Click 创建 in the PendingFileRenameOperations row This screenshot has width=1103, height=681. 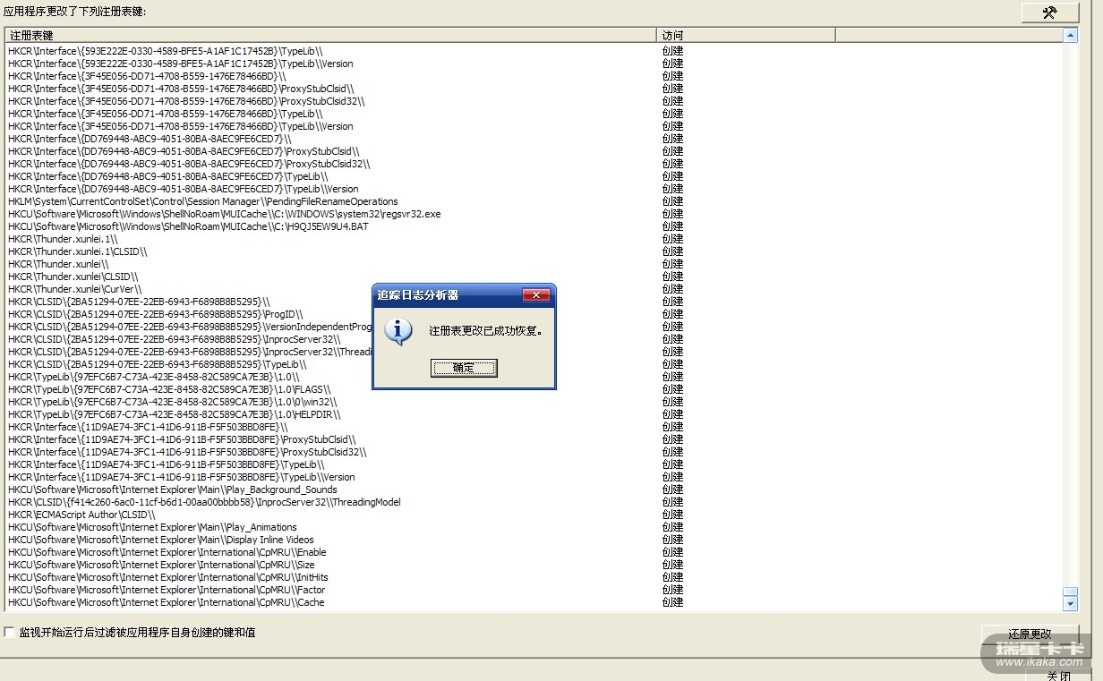pyautogui.click(x=672, y=201)
